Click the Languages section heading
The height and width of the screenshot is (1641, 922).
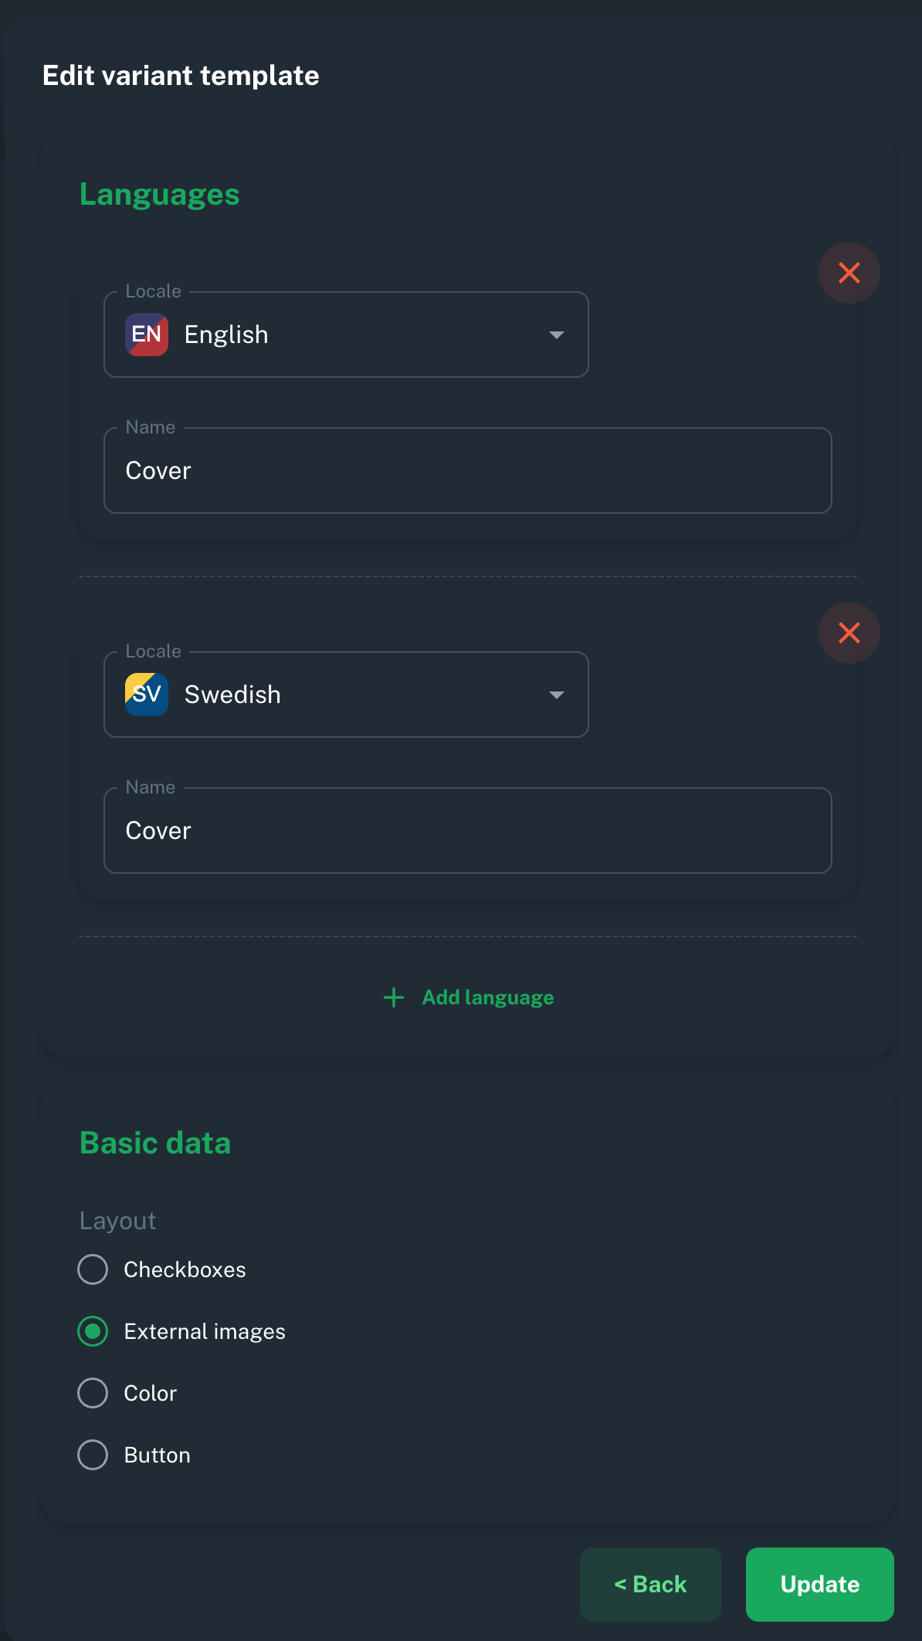coord(160,195)
